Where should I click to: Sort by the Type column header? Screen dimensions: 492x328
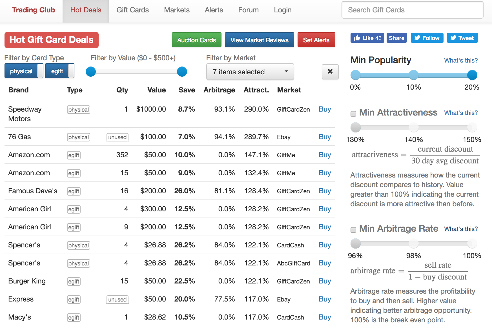75,90
